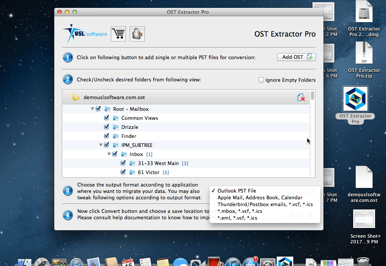The height and width of the screenshot is (266, 386).
Task: Collapse the IPM_SUBTREE branch
Action: [101, 145]
